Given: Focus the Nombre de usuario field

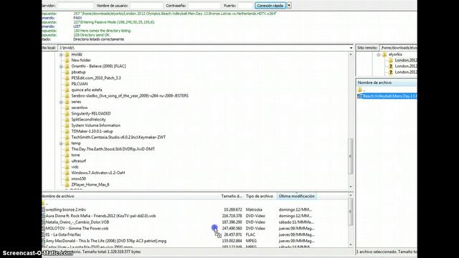Looking at the screenshot, I should point(146,6).
